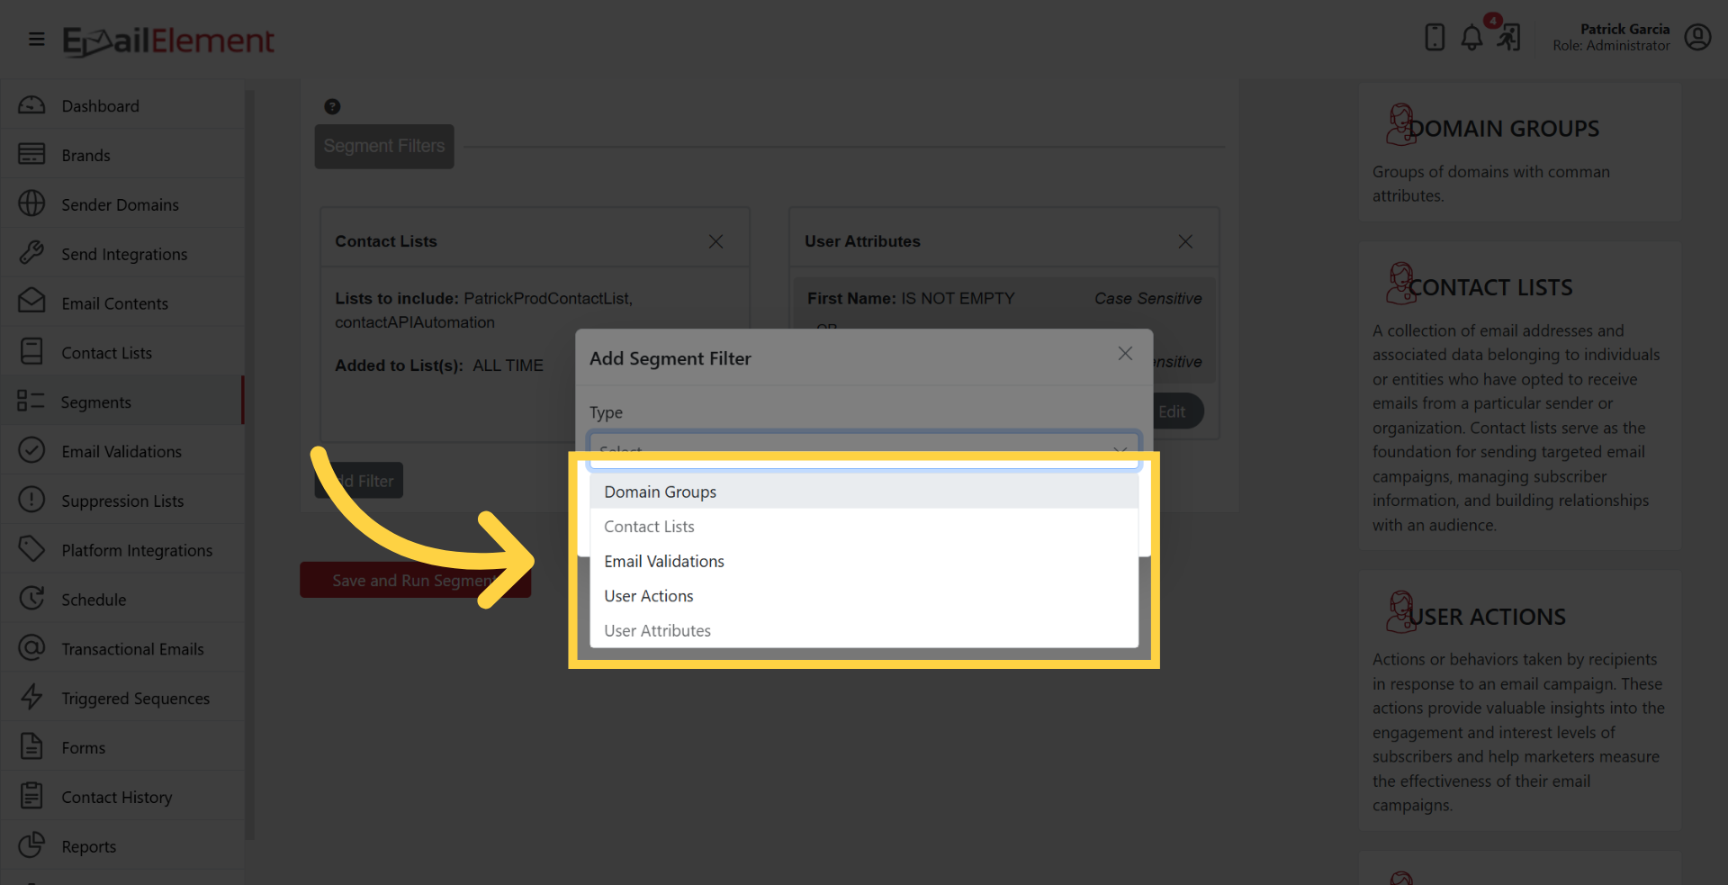Click the Brands card icon
Image resolution: width=1728 pixels, height=885 pixels.
31,155
